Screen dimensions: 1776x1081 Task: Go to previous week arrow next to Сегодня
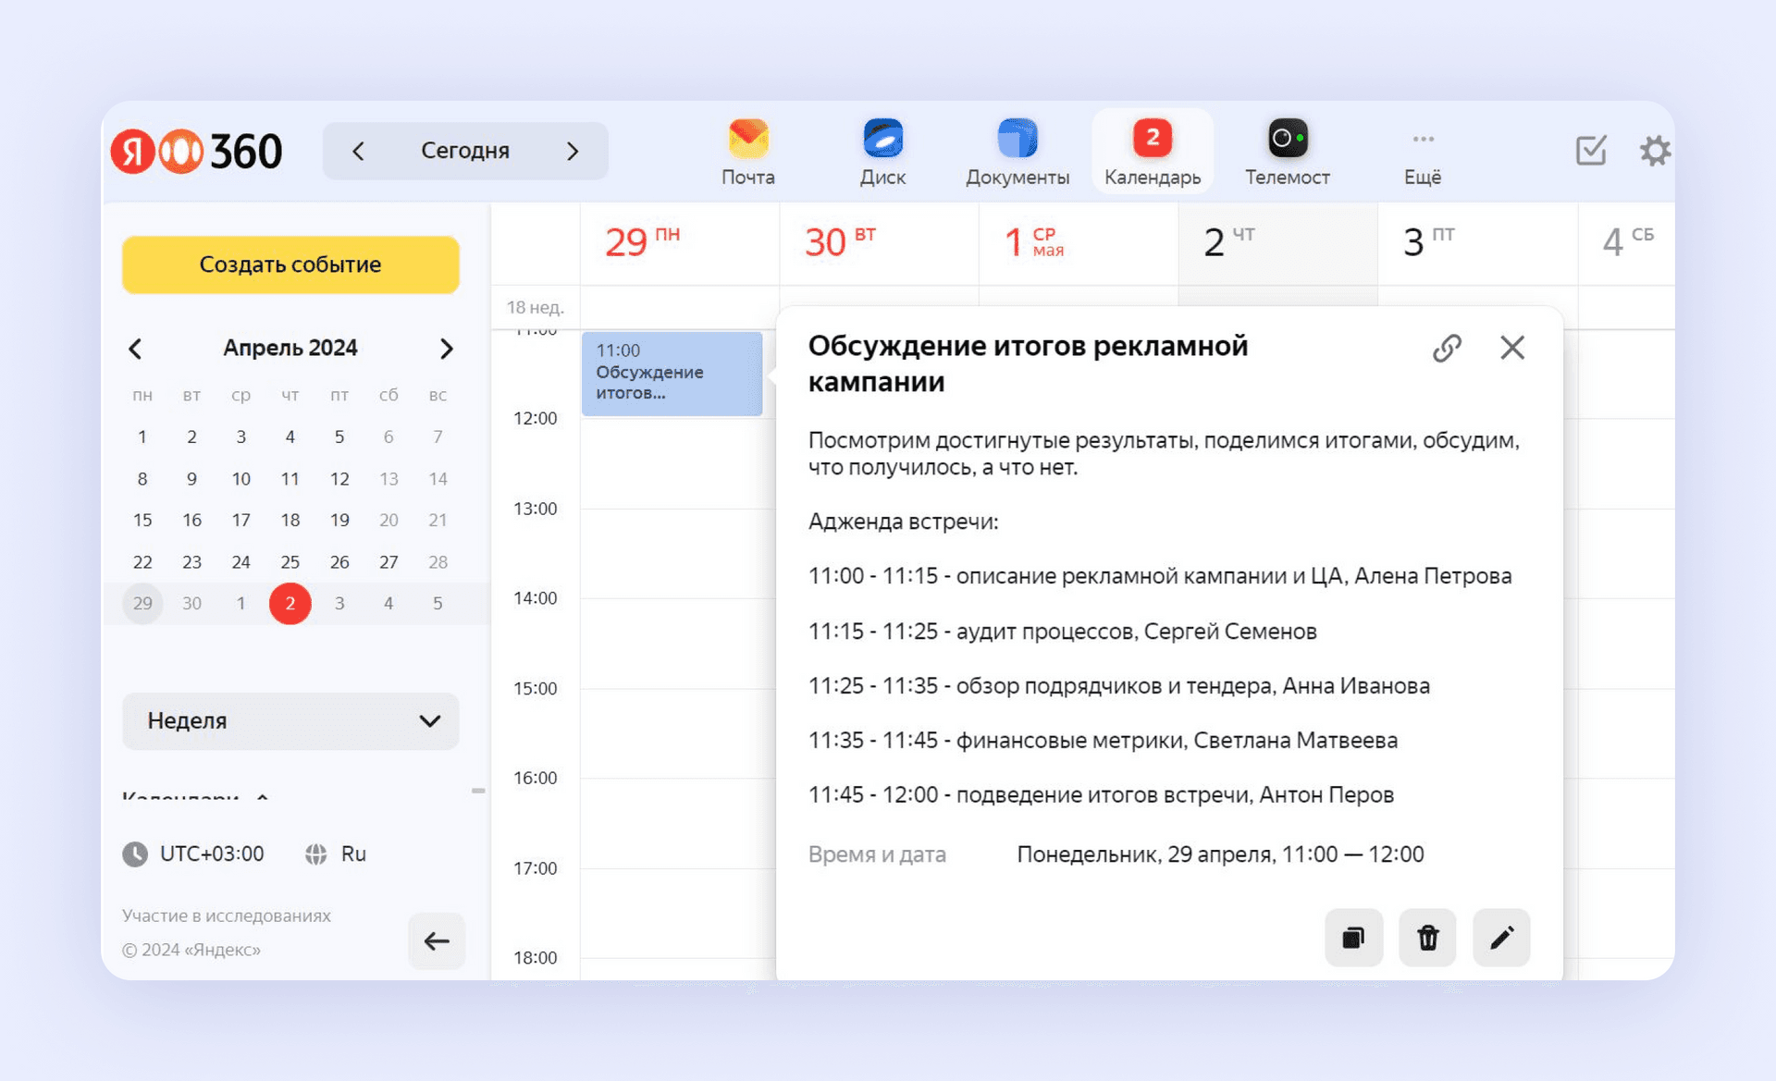pyautogui.click(x=359, y=151)
